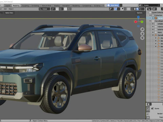Screen dimensions: 163x122
Task: Open the shading options dropdown arrow
Action: (143, 9)
